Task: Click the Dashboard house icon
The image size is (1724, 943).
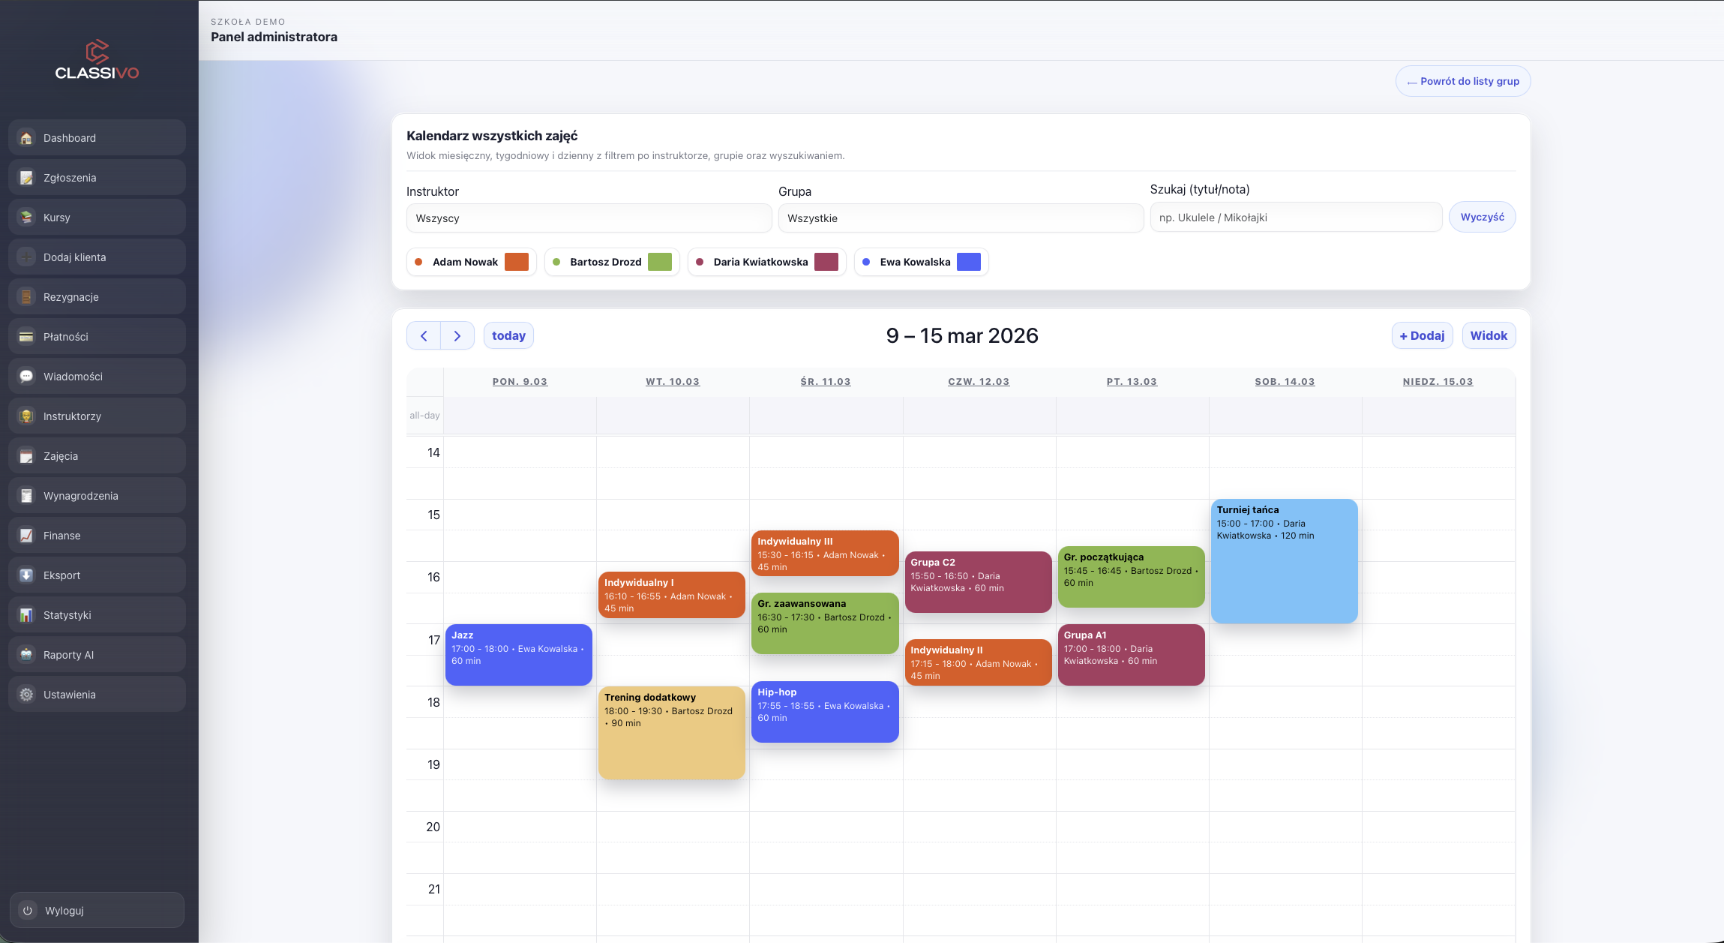Action: tap(26, 138)
